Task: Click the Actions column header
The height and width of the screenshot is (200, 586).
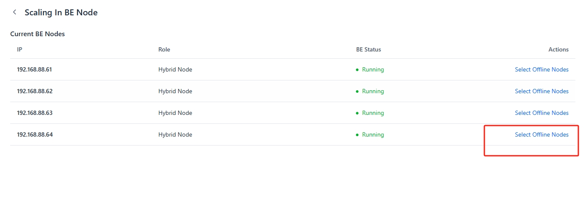Action: 558,49
